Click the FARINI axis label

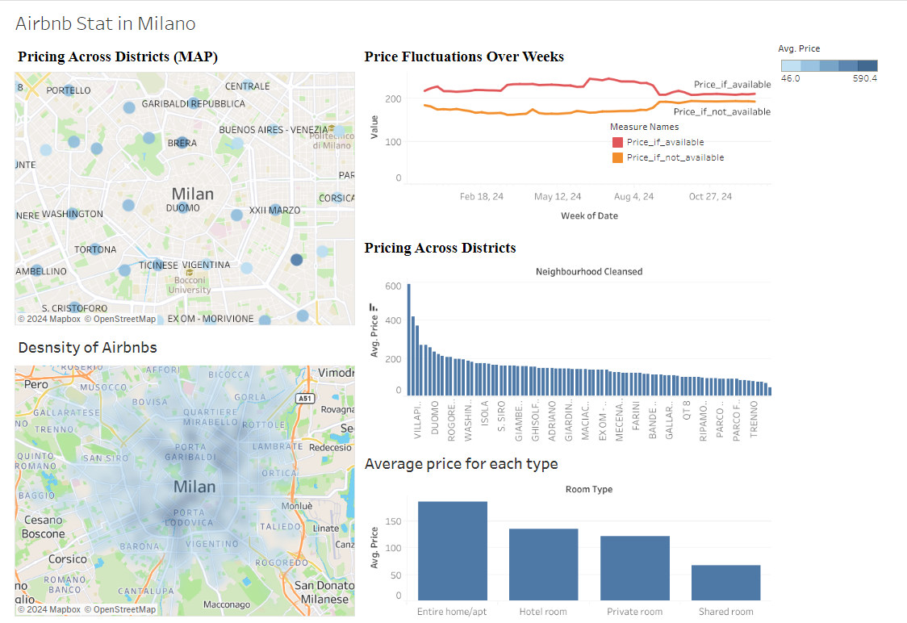(636, 416)
